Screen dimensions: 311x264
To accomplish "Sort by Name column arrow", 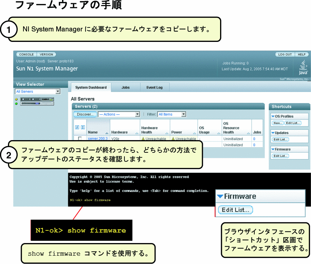I will point(107,133).
